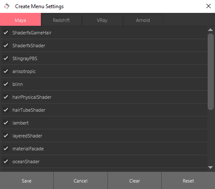Select the anisotropic label
Viewport: 215px width, 189px height.
[24, 71]
